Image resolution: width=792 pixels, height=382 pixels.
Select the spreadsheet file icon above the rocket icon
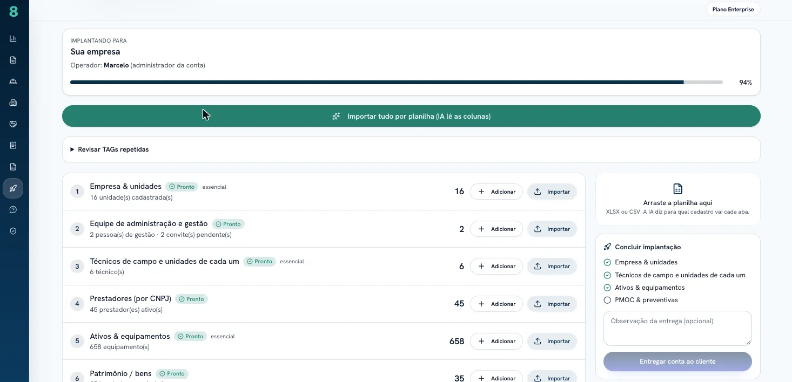tap(13, 167)
